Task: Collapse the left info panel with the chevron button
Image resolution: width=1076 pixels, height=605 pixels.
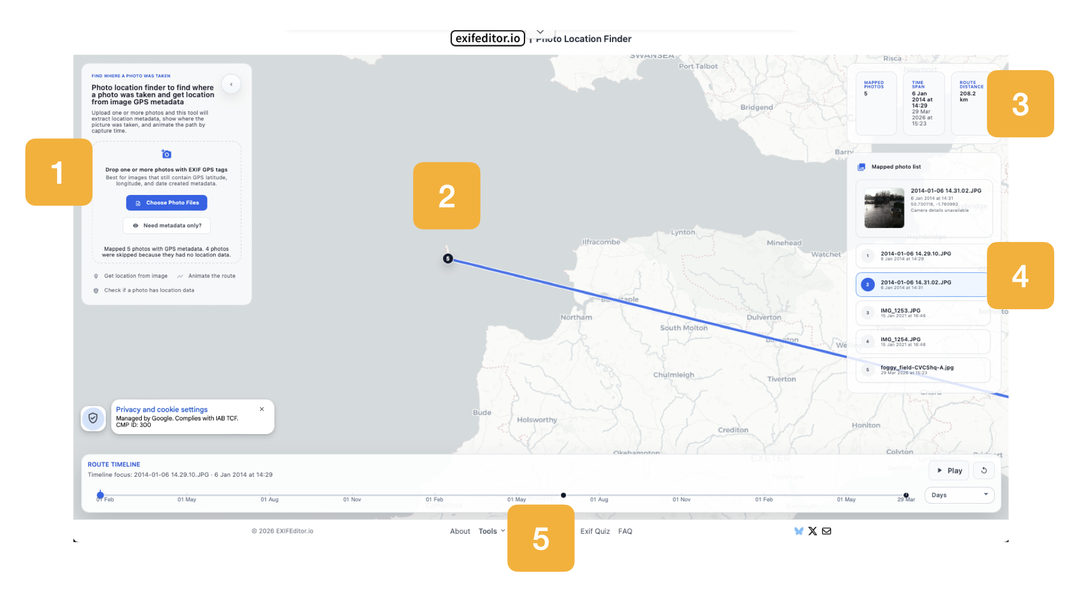Action: coord(231,84)
